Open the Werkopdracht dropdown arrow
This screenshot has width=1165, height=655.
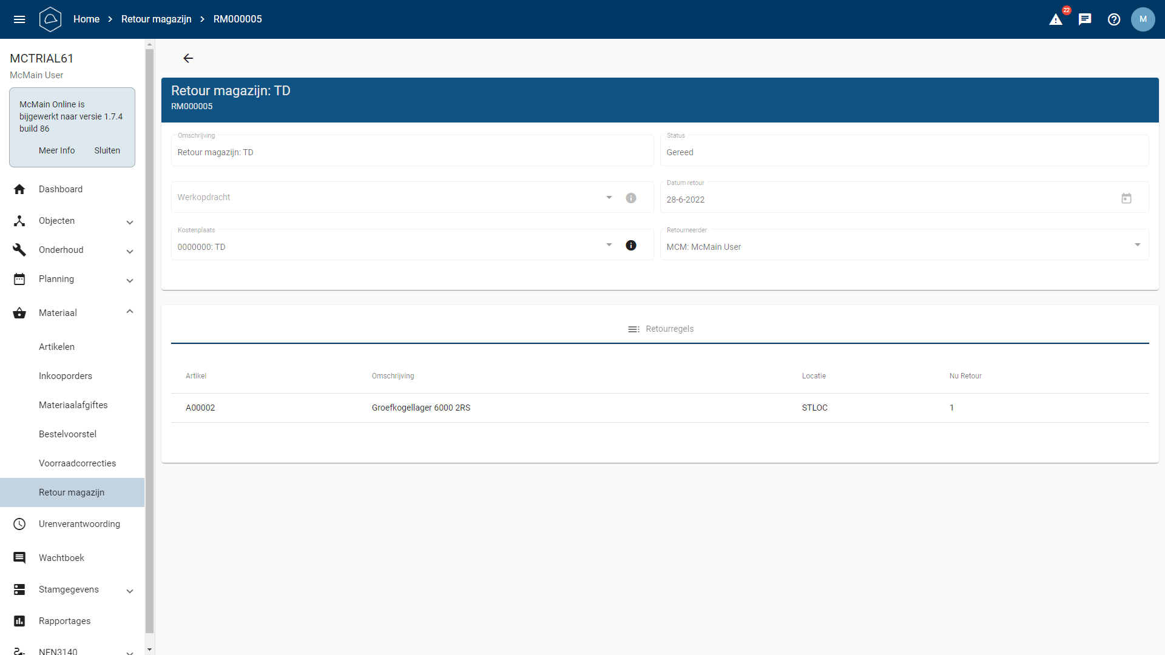coord(609,198)
